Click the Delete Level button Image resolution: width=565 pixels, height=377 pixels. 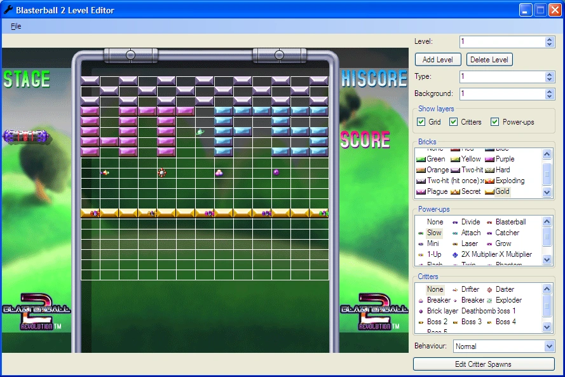[x=489, y=60]
